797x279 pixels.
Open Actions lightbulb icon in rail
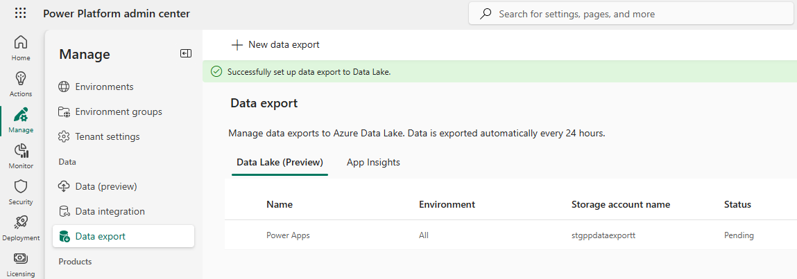[21, 83]
